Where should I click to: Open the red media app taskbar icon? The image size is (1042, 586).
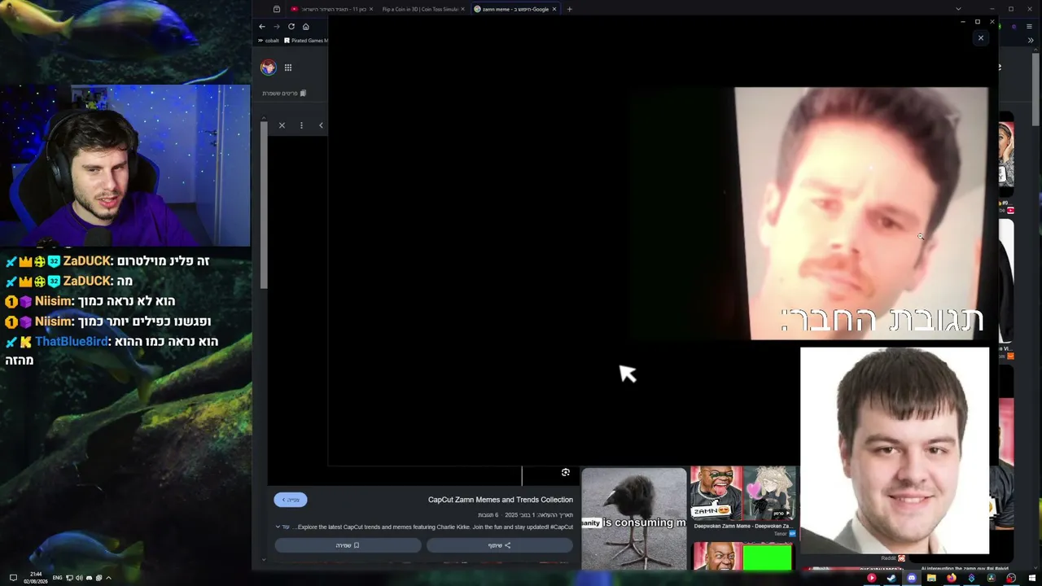pos(871,578)
